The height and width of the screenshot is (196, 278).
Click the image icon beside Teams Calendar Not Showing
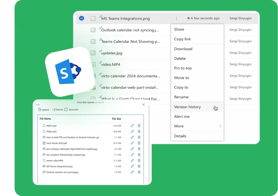(x=93, y=41)
